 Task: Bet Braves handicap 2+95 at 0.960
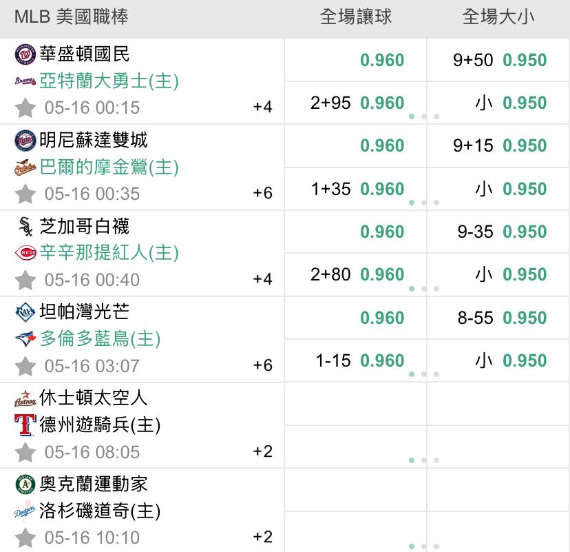(355, 103)
